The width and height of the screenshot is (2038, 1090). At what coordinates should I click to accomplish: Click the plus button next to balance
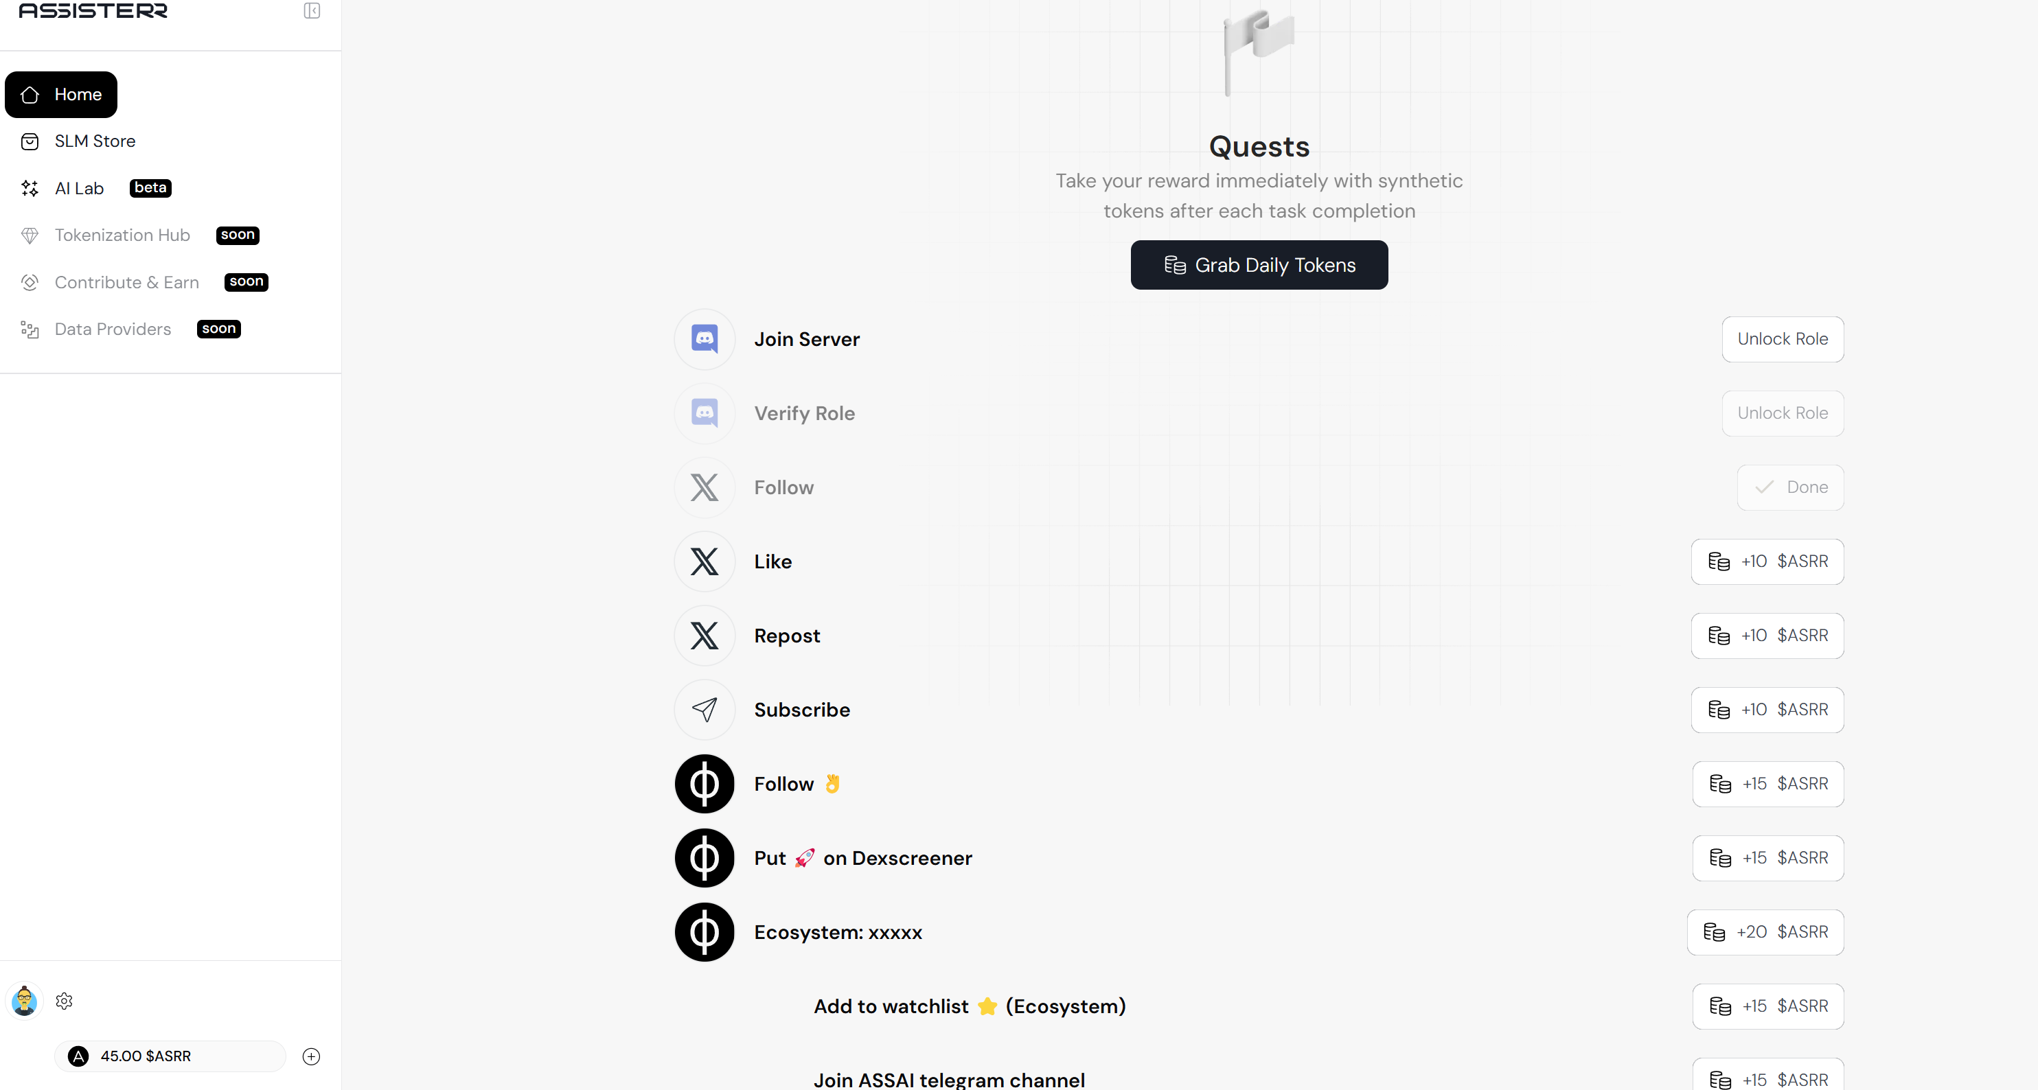pyautogui.click(x=311, y=1056)
